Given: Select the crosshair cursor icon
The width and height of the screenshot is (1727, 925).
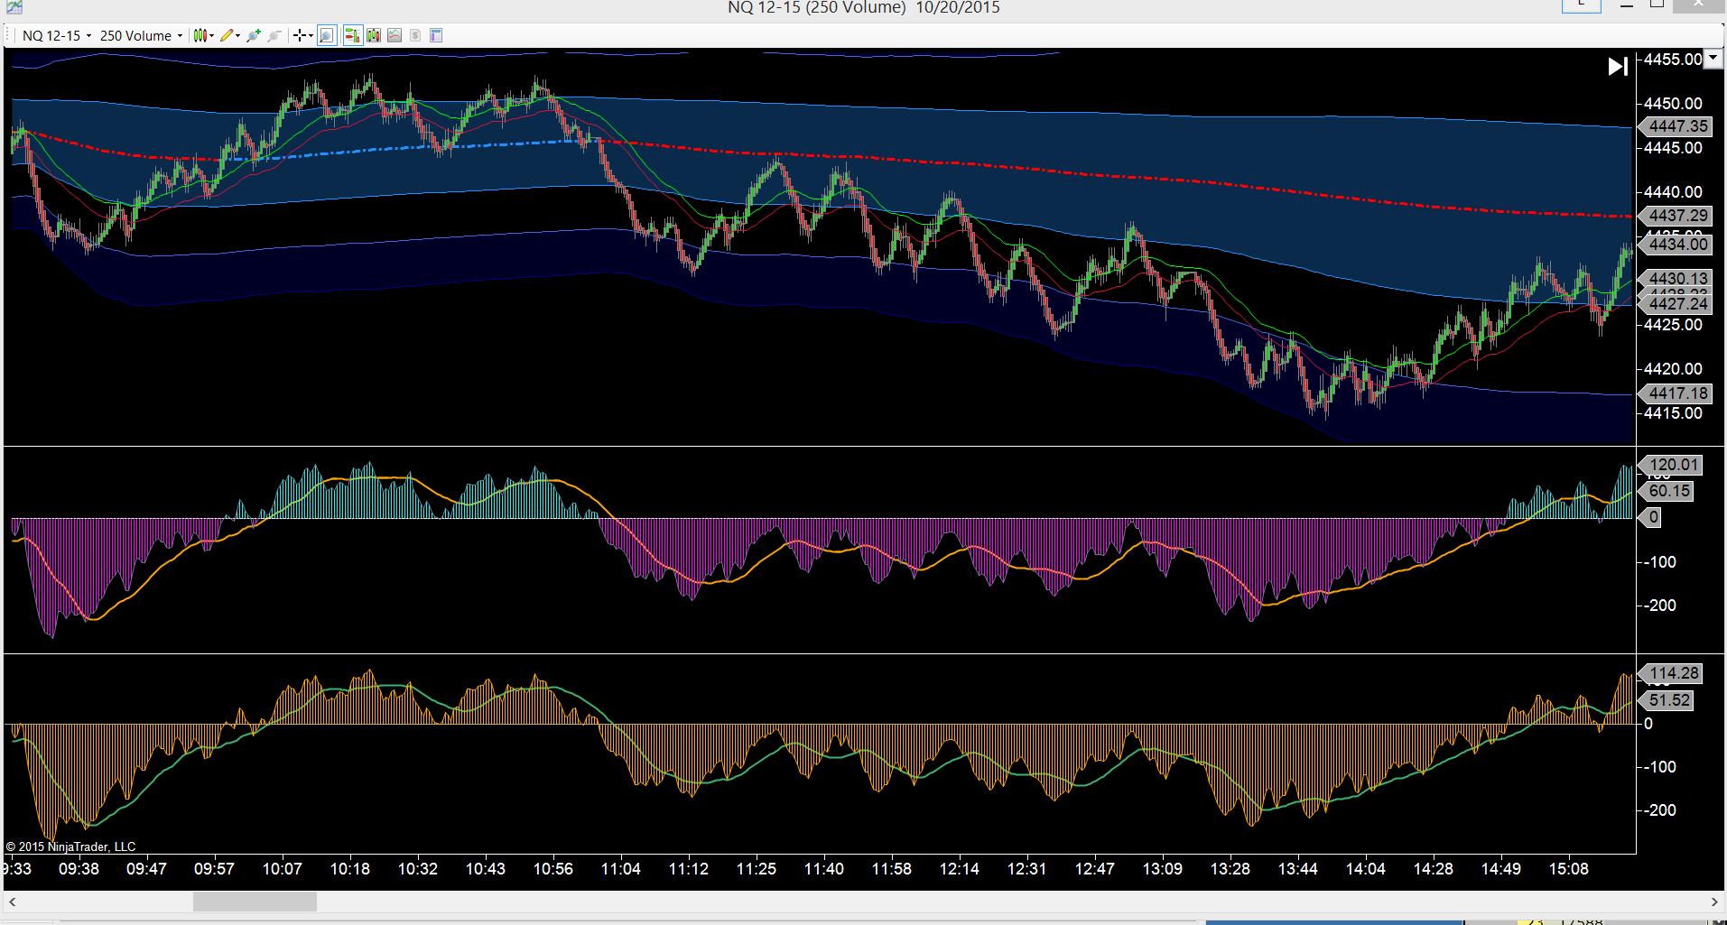Looking at the screenshot, I should point(299,36).
